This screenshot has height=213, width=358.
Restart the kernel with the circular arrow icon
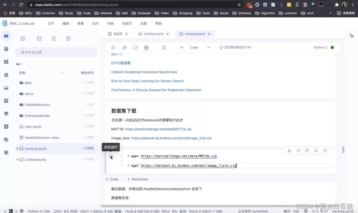coord(135,47)
